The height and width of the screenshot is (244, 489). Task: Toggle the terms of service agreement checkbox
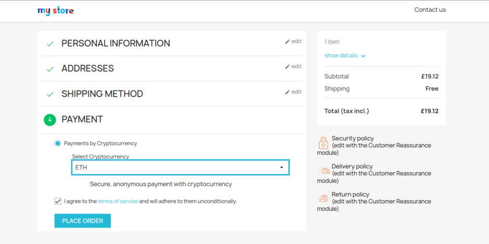click(58, 201)
